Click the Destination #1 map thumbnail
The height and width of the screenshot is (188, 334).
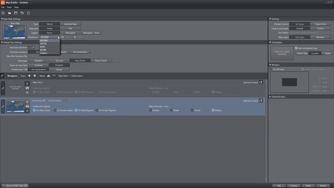tap(15, 107)
